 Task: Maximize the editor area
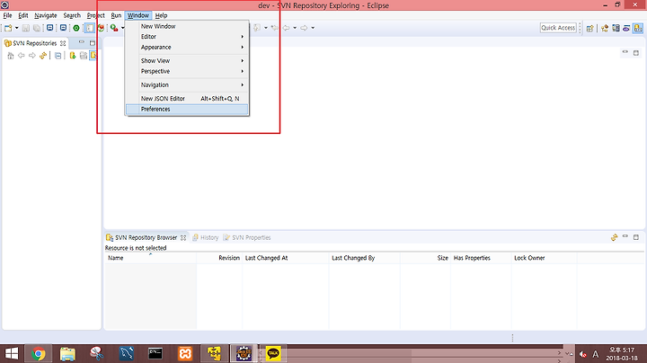pyautogui.click(x=636, y=53)
